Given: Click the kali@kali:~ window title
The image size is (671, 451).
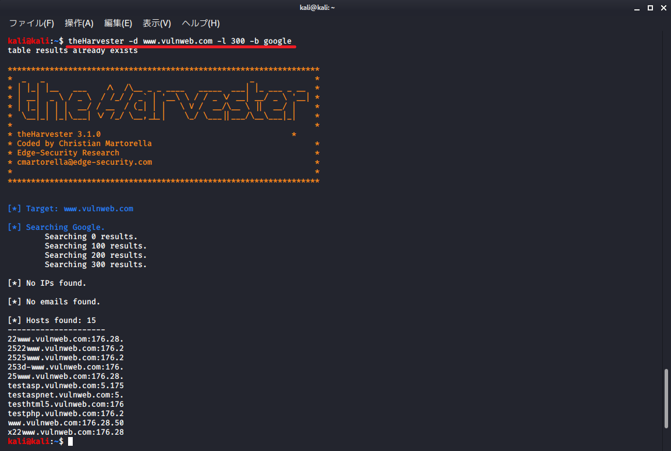Looking at the screenshot, I should [317, 8].
